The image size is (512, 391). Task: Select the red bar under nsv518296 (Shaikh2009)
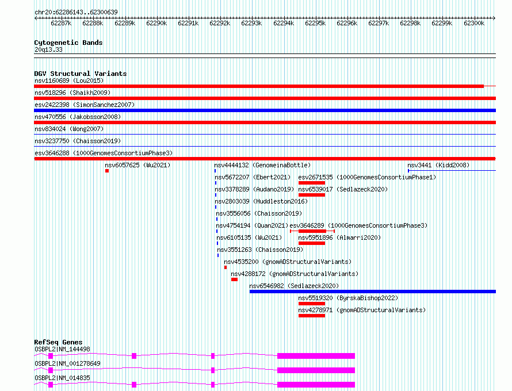pos(265,98)
